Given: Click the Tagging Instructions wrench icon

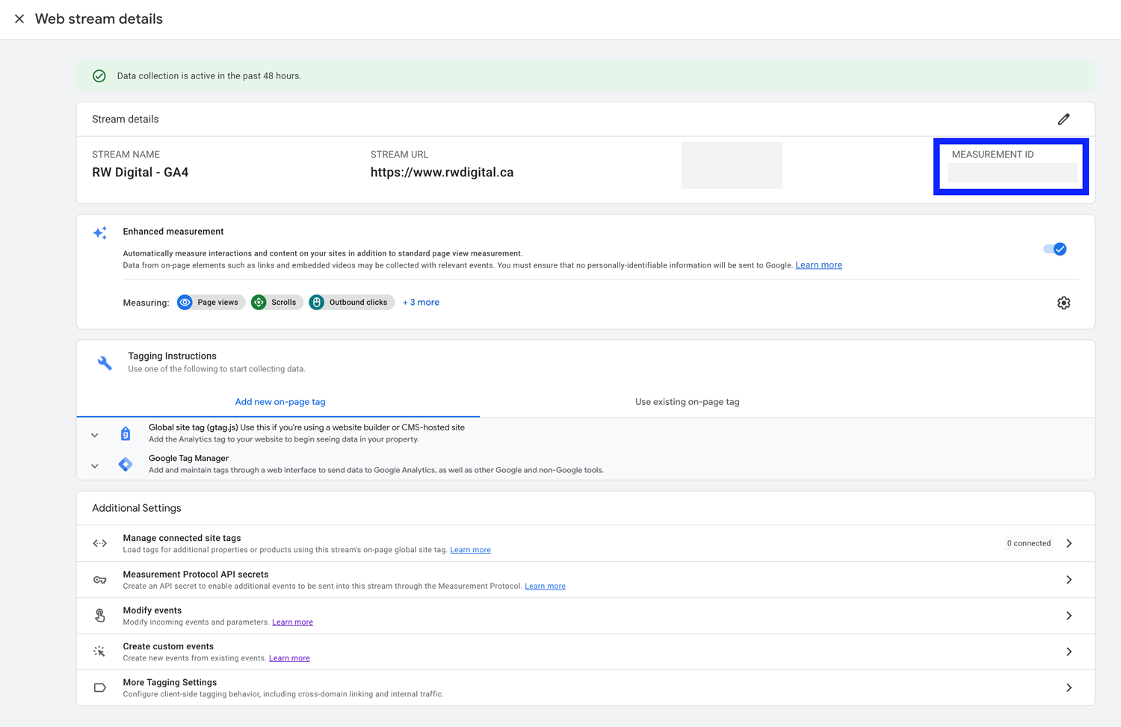Looking at the screenshot, I should tap(105, 363).
